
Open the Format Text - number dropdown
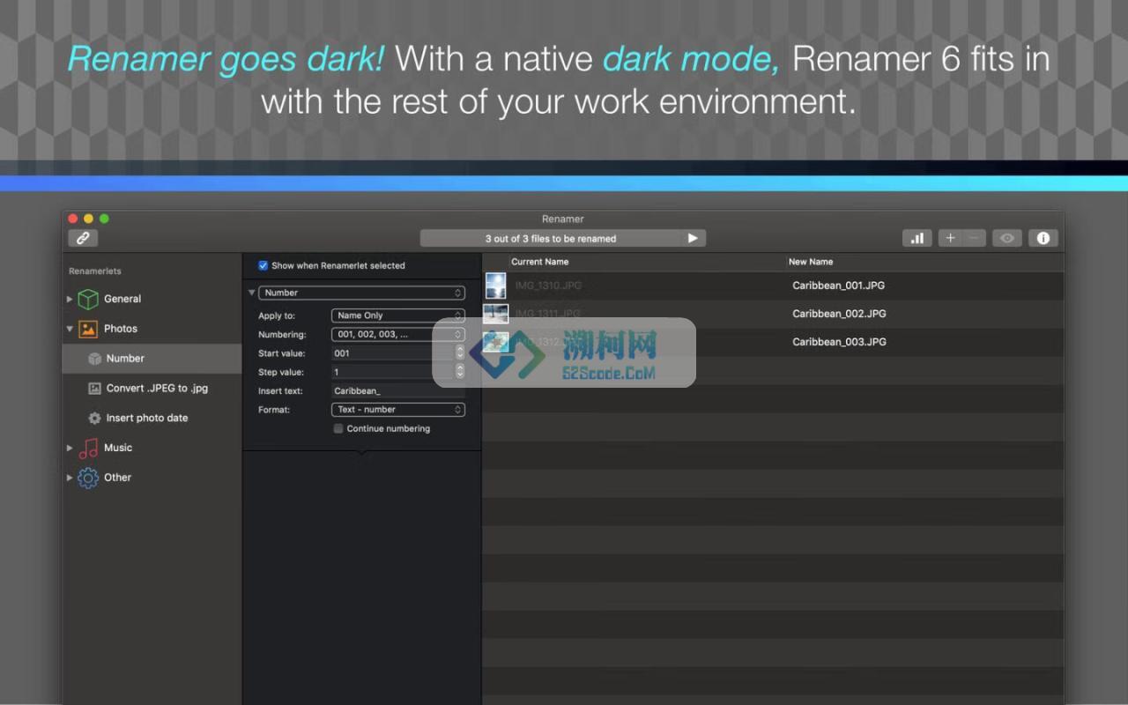click(x=398, y=410)
